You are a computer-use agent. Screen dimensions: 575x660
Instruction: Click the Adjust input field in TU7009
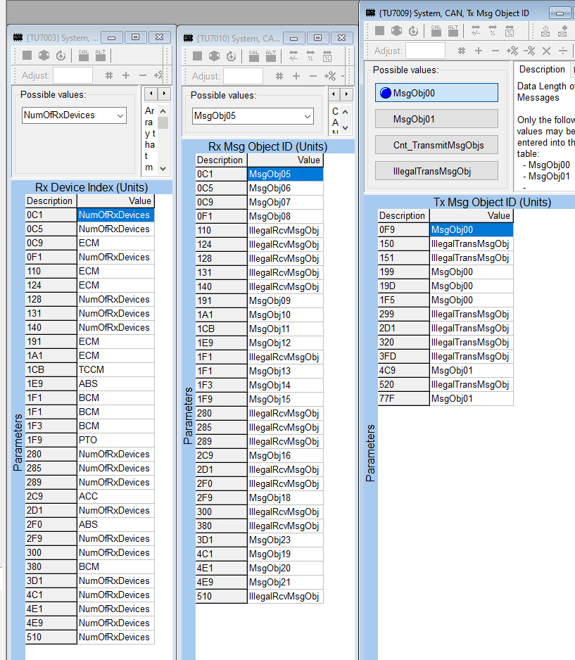(426, 51)
